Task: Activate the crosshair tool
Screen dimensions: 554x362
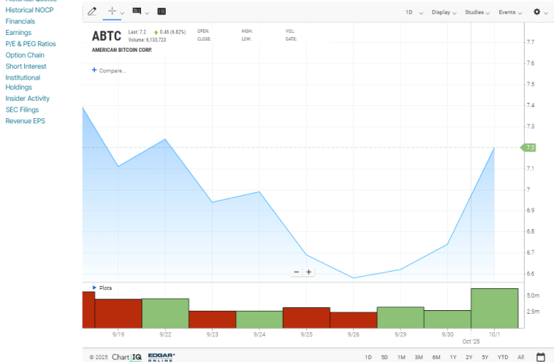Action: click(x=112, y=11)
